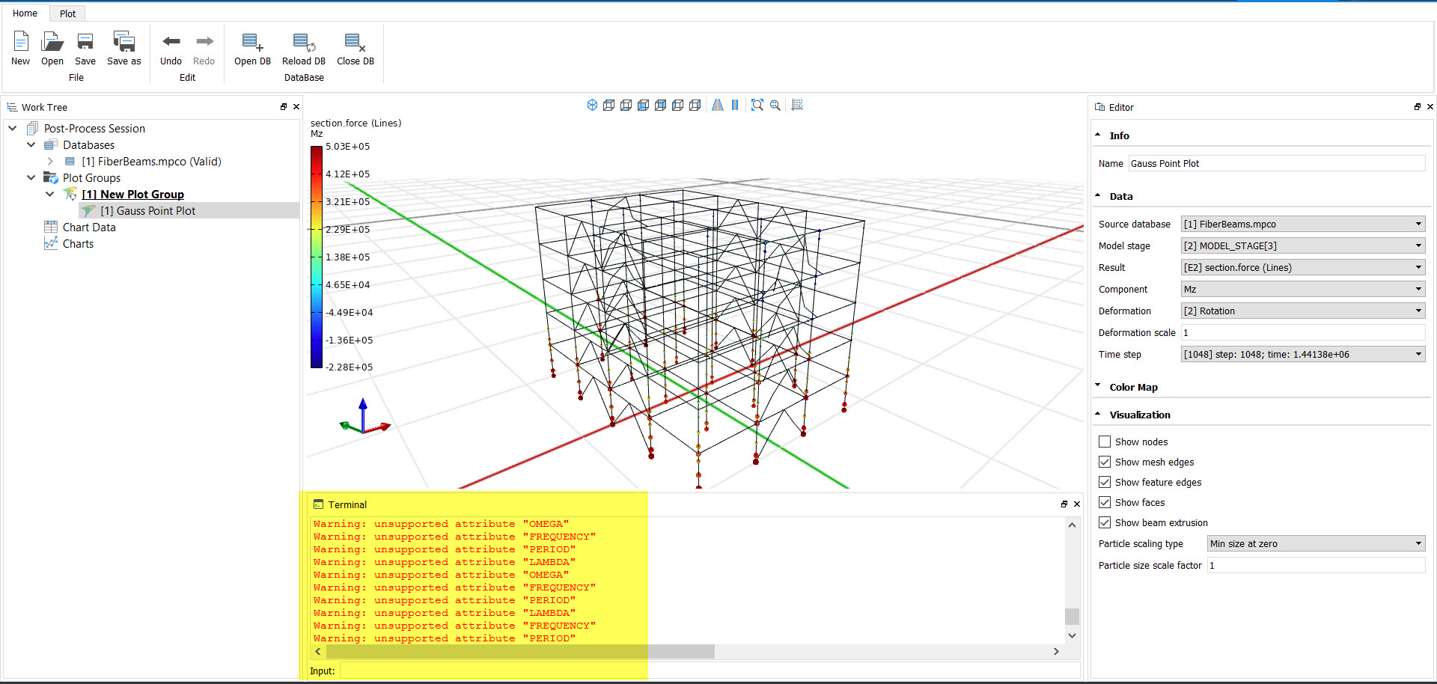This screenshot has width=1437, height=684.
Task: Toggle the Show mesh edges checkbox
Action: point(1105,462)
